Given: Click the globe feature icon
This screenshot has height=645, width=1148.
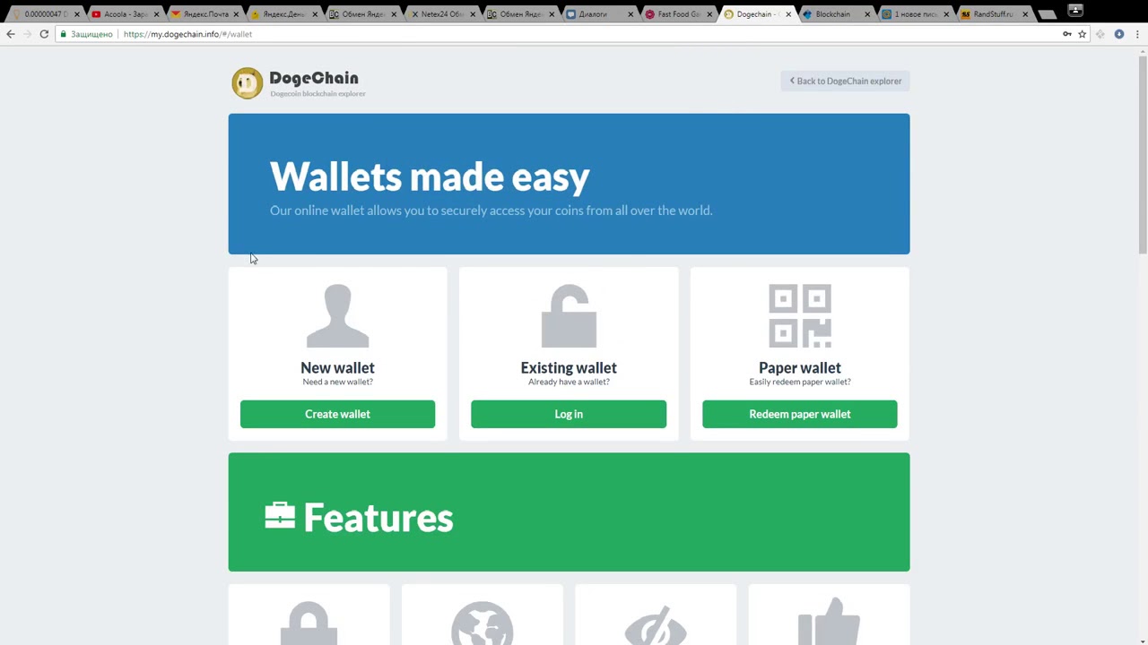Looking at the screenshot, I should tap(483, 623).
